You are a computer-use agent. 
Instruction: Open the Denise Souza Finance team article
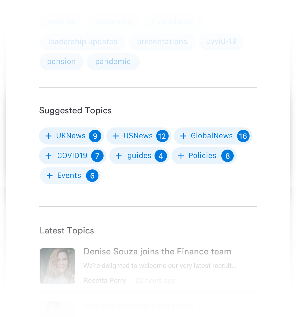(x=157, y=252)
